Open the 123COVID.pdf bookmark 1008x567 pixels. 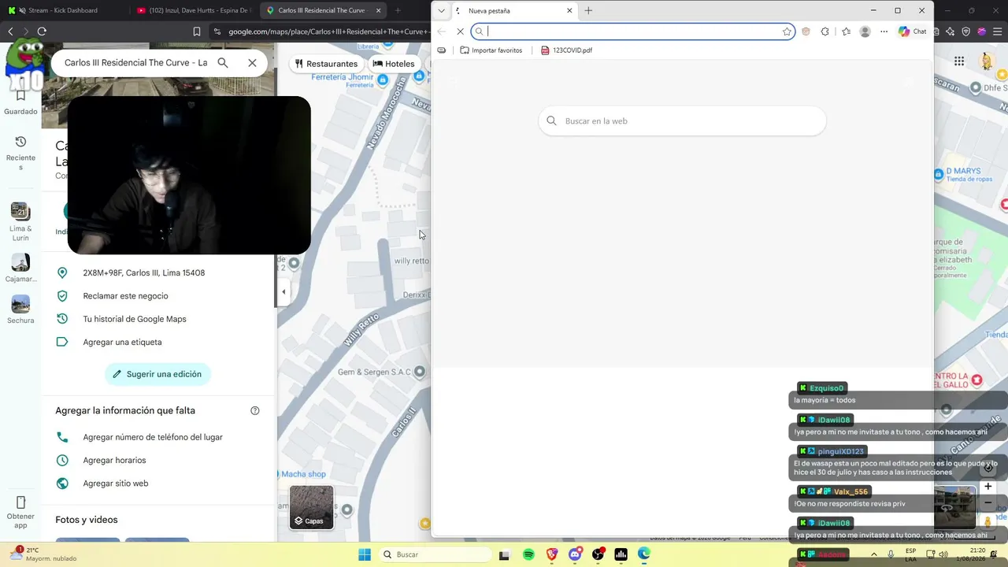[566, 50]
